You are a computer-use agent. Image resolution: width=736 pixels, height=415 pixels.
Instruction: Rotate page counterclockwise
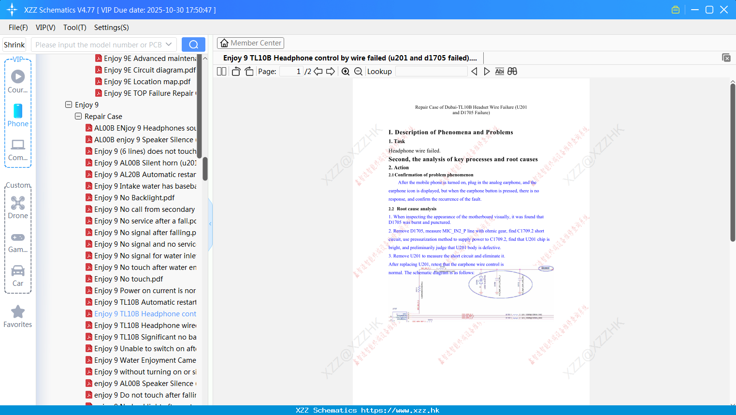236,71
